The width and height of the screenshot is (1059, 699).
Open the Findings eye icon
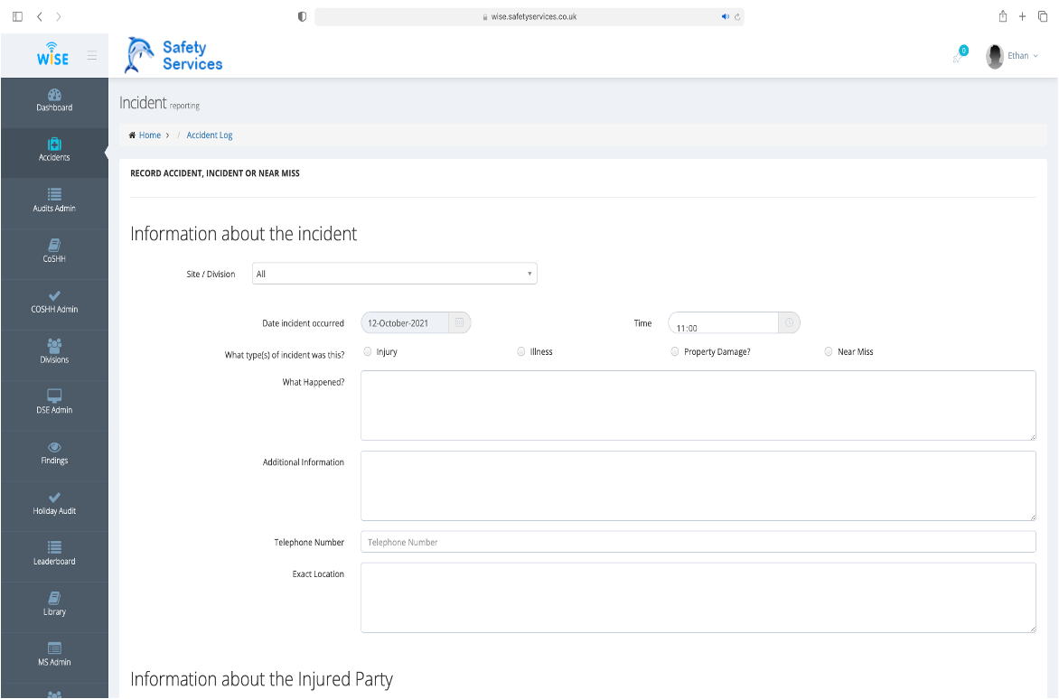point(54,447)
